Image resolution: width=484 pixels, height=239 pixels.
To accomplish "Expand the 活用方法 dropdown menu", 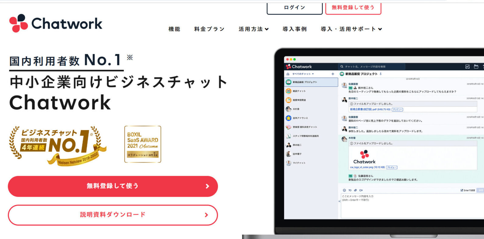I will tap(254, 29).
